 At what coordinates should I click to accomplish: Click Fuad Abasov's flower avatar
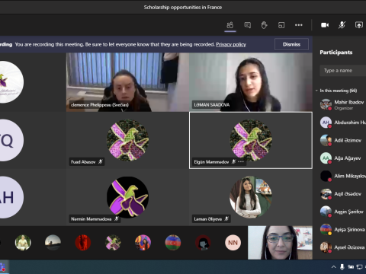(127, 140)
